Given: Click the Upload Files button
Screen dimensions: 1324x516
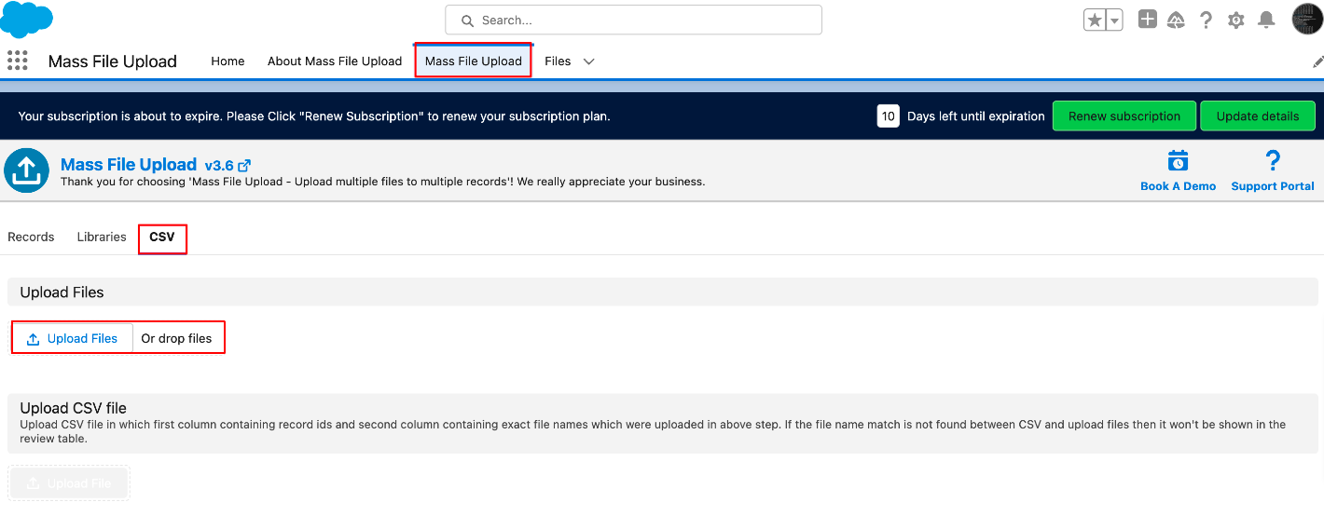Looking at the screenshot, I should click(73, 338).
